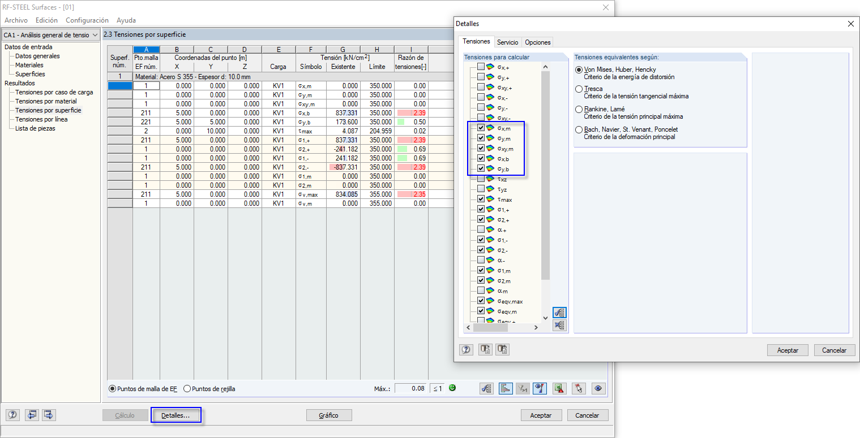Image resolution: width=860 pixels, height=438 pixels.
Task: Switch to the Opciones tab
Action: coord(537,42)
